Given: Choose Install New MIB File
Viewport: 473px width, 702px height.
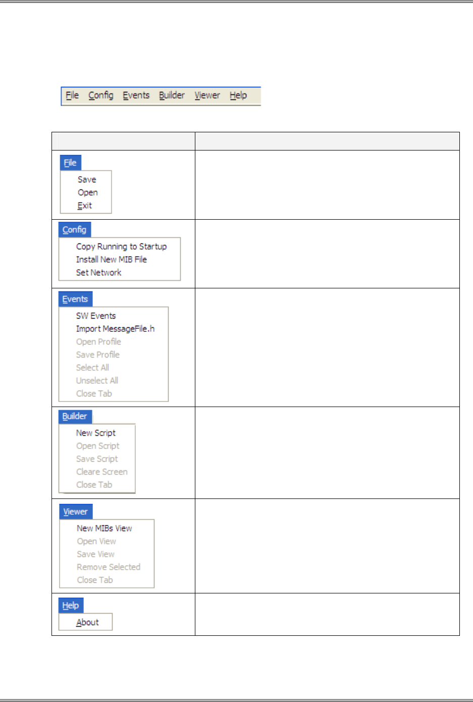Looking at the screenshot, I should coord(112,260).
